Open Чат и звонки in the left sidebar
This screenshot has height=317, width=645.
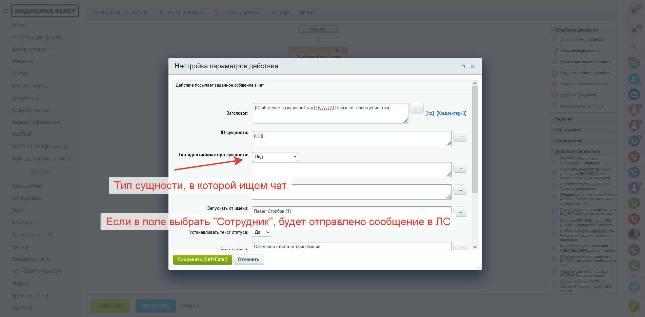(x=28, y=235)
